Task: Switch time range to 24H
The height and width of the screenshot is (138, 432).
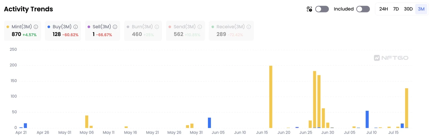Action: point(384,9)
